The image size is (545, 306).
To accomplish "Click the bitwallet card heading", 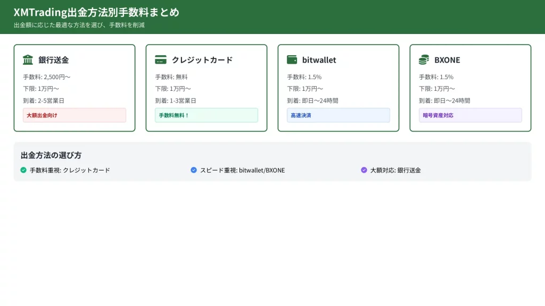I will coord(319,60).
